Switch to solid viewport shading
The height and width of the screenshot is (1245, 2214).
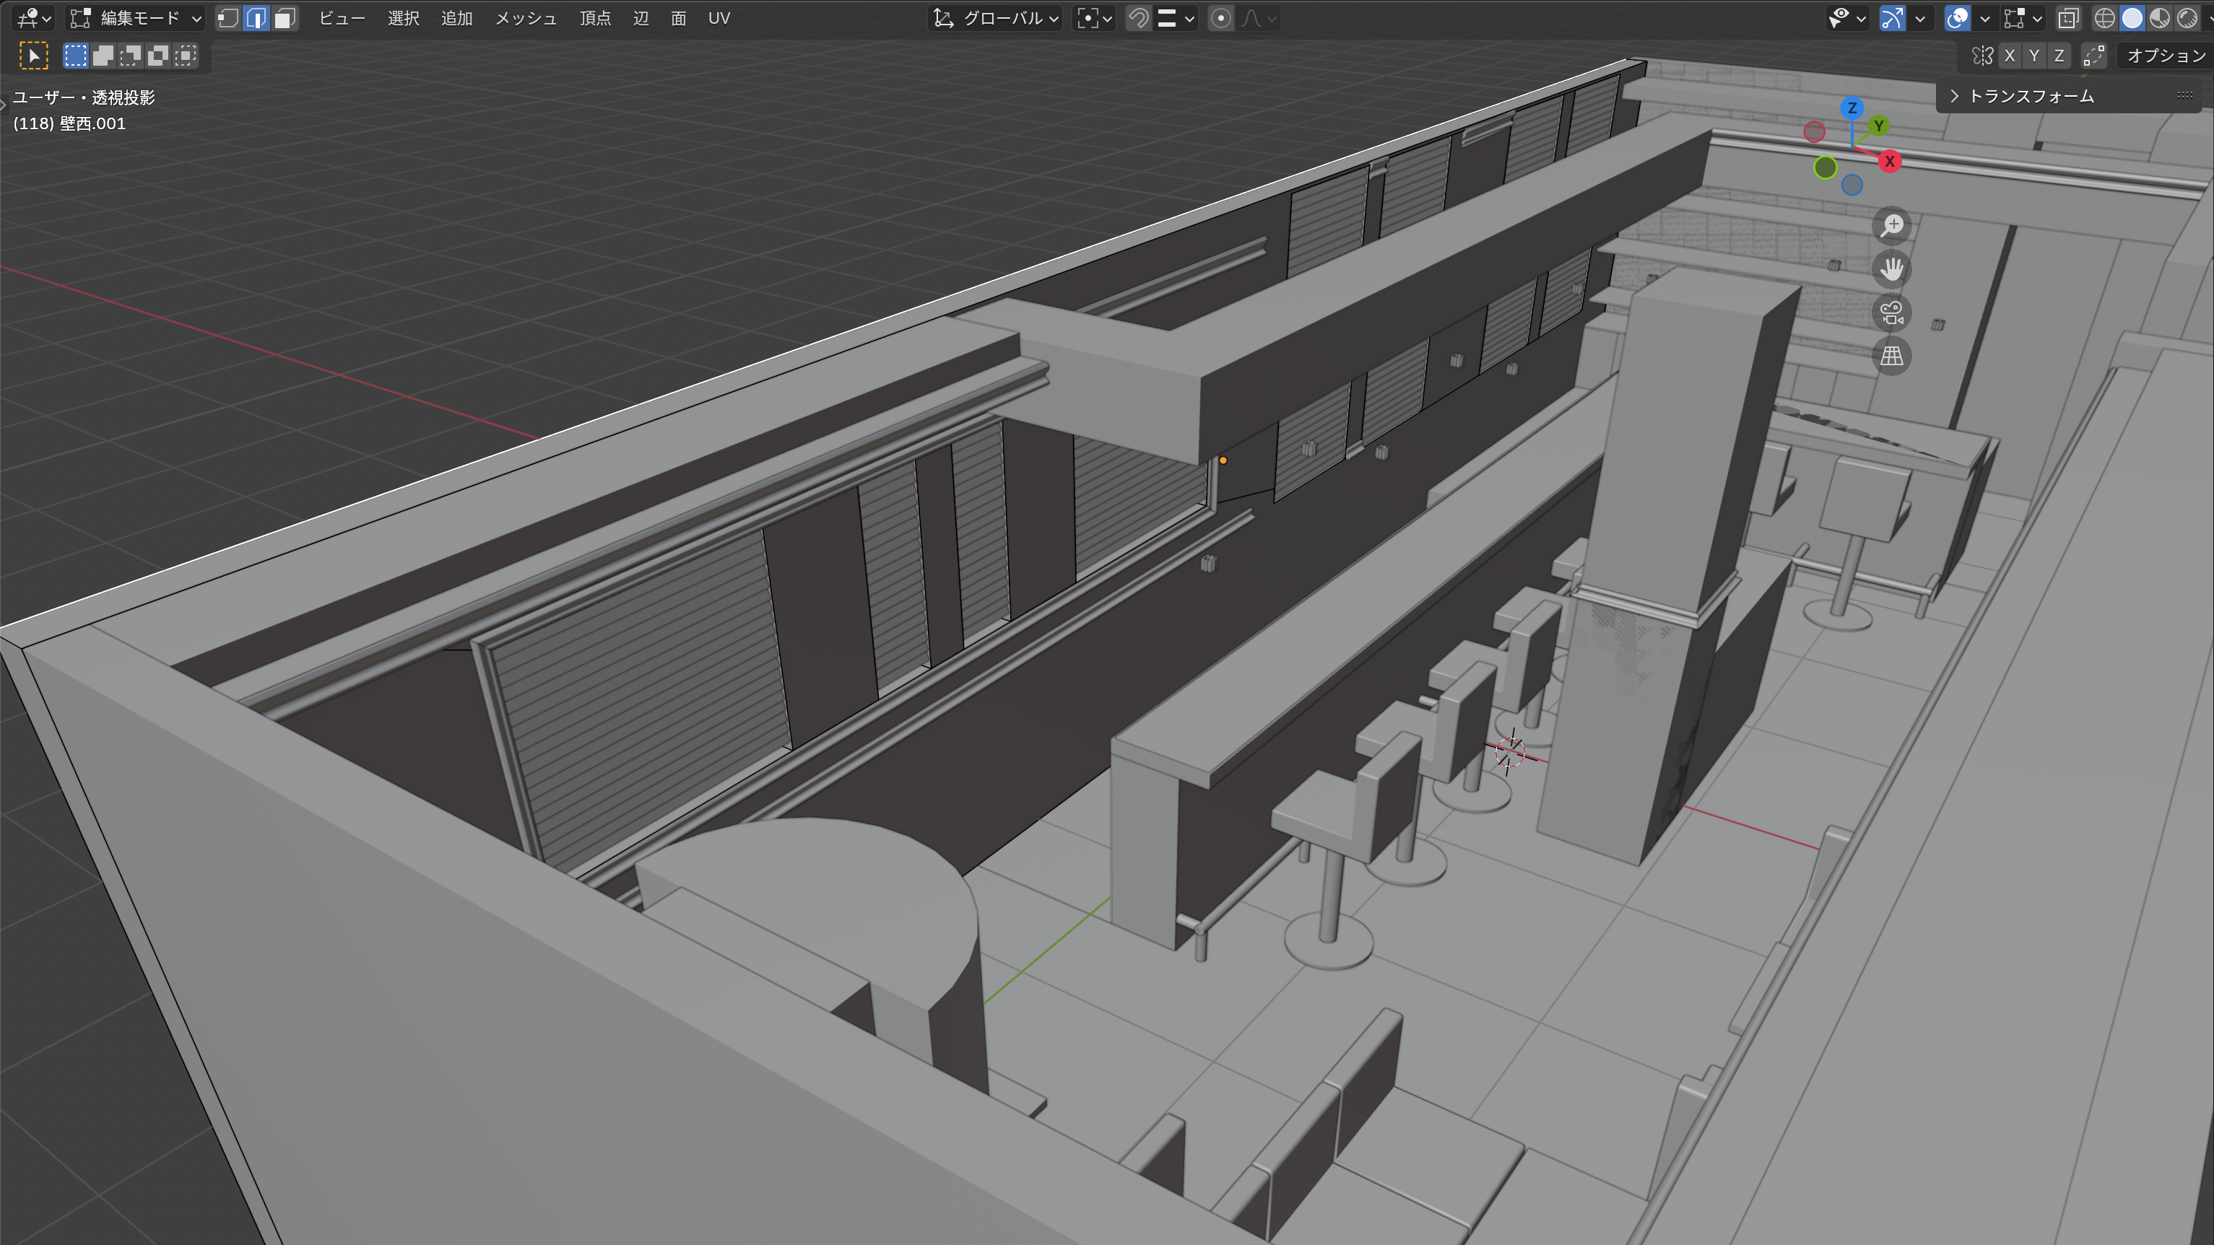(2132, 18)
